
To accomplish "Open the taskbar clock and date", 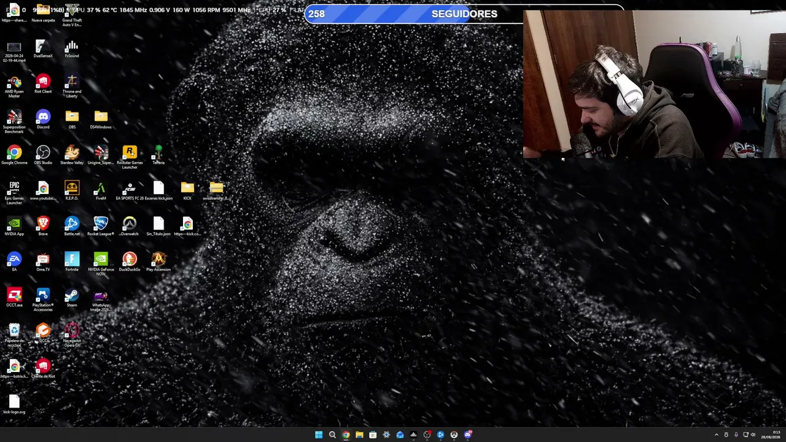I will pyautogui.click(x=771, y=435).
